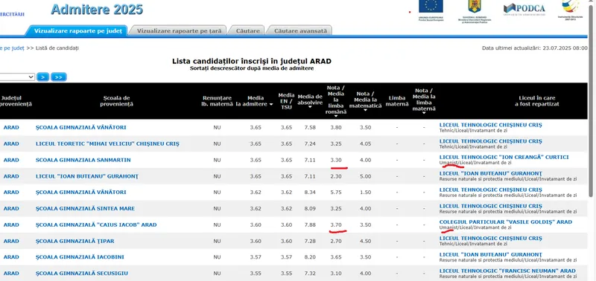
Task: Sort by Media de absolvire arrow
Action: (x=310, y=107)
